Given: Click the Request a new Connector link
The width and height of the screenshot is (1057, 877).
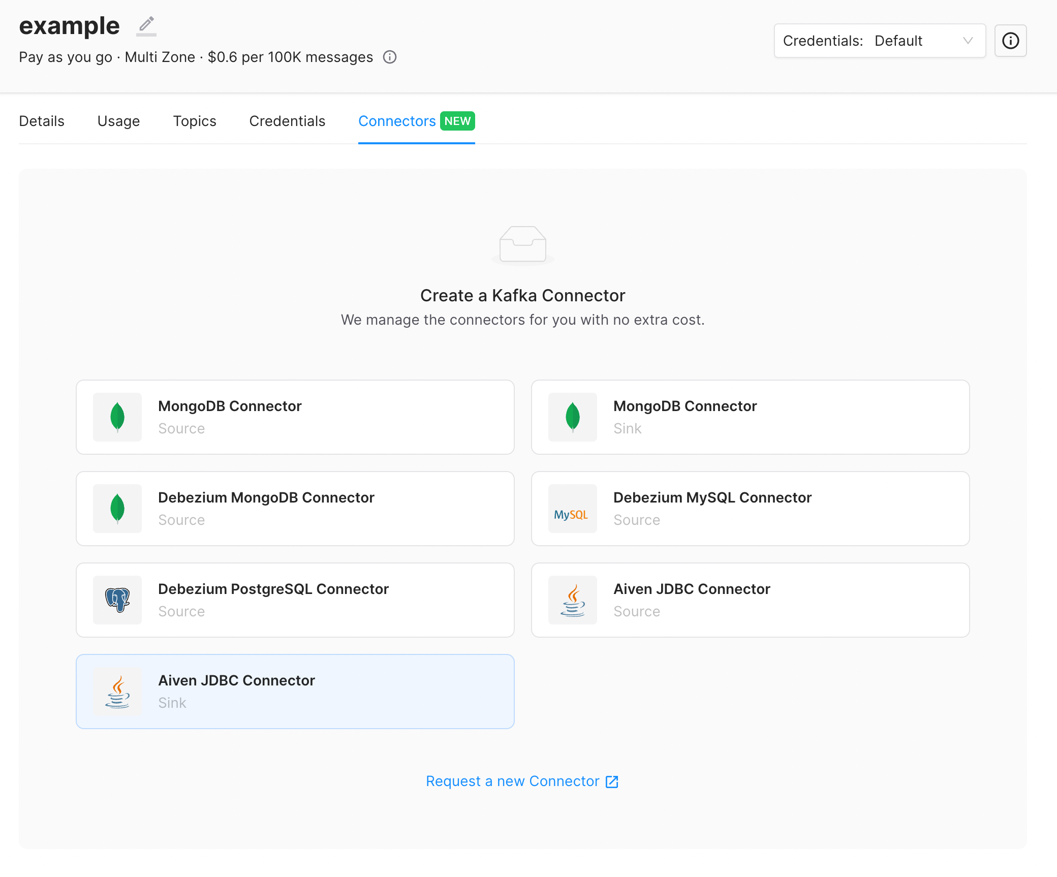Looking at the screenshot, I should tap(512, 781).
